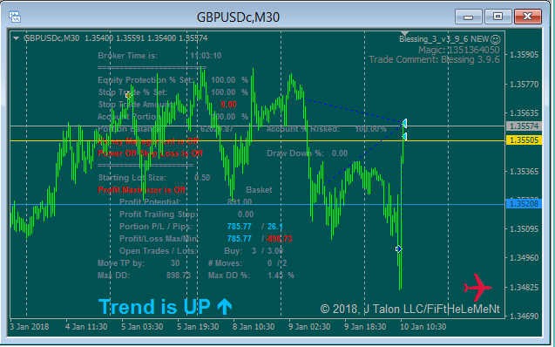Click the red airplane icon
Viewport: 555px width, 347px height.
(477, 287)
